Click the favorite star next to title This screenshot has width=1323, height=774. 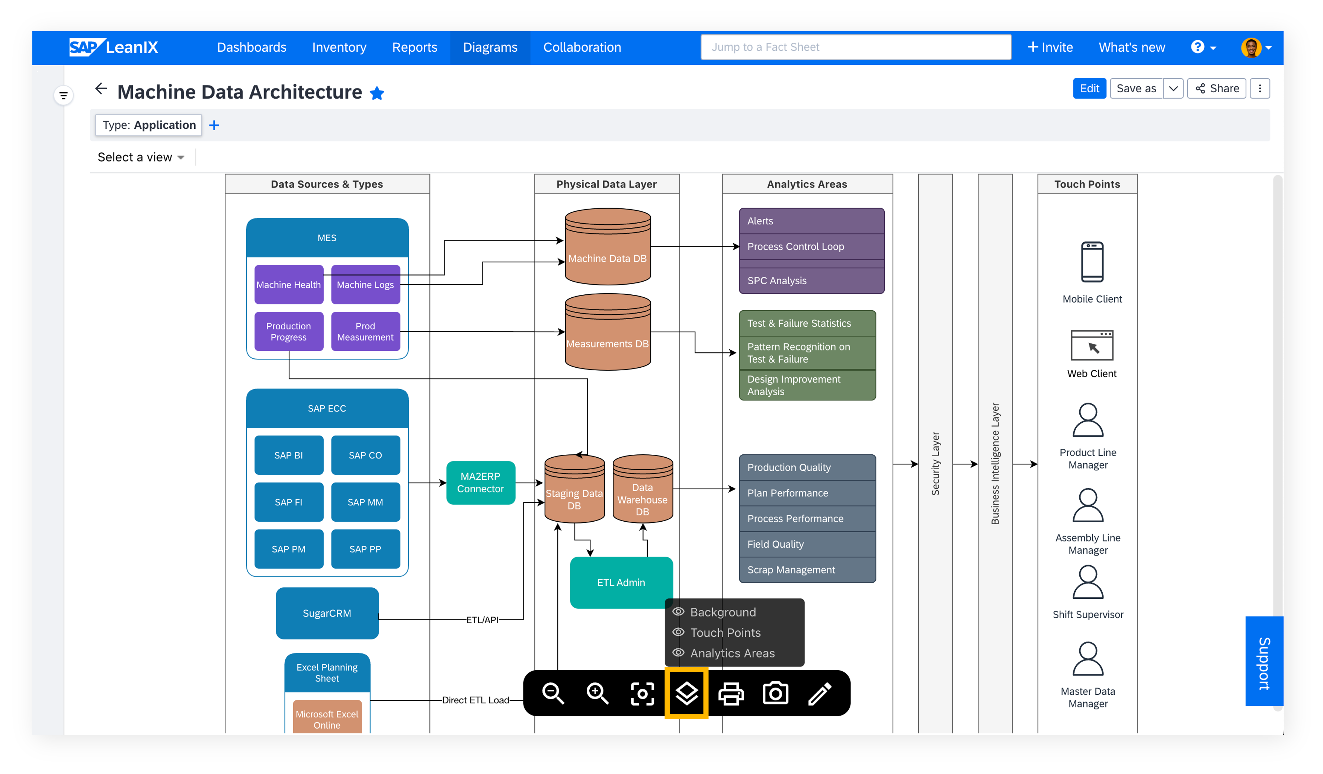[x=377, y=93]
